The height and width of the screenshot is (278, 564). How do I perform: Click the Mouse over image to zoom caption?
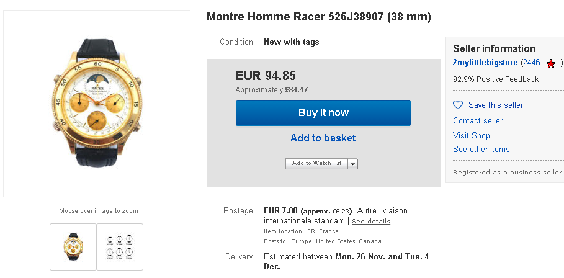point(99,211)
